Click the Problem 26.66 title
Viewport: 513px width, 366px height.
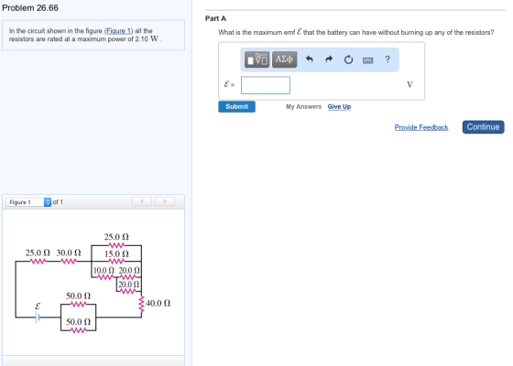(x=30, y=8)
